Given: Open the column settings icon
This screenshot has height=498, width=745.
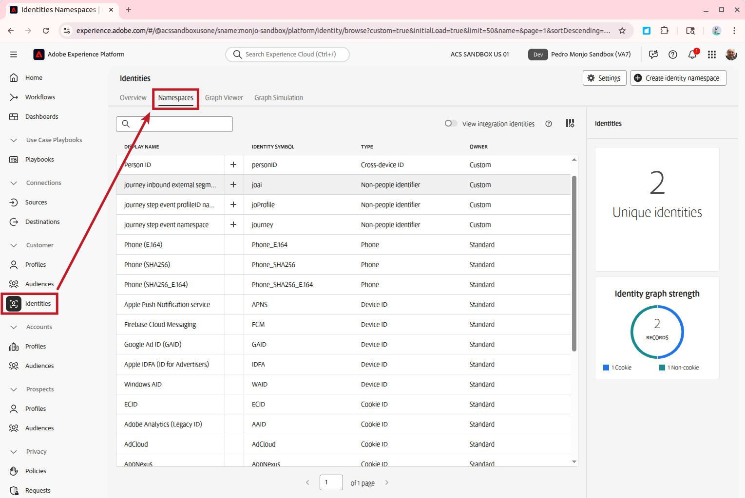Looking at the screenshot, I should [x=570, y=124].
